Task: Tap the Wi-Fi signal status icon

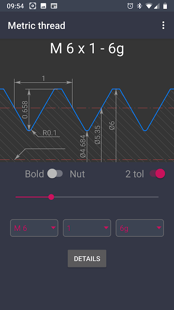Action: [149, 6]
